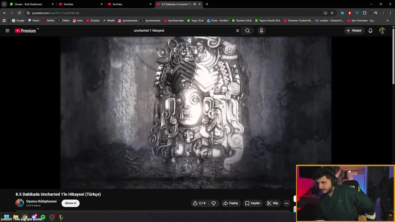Start voice search with the microphone
Viewport: 395px width, 222px height.
(261, 31)
